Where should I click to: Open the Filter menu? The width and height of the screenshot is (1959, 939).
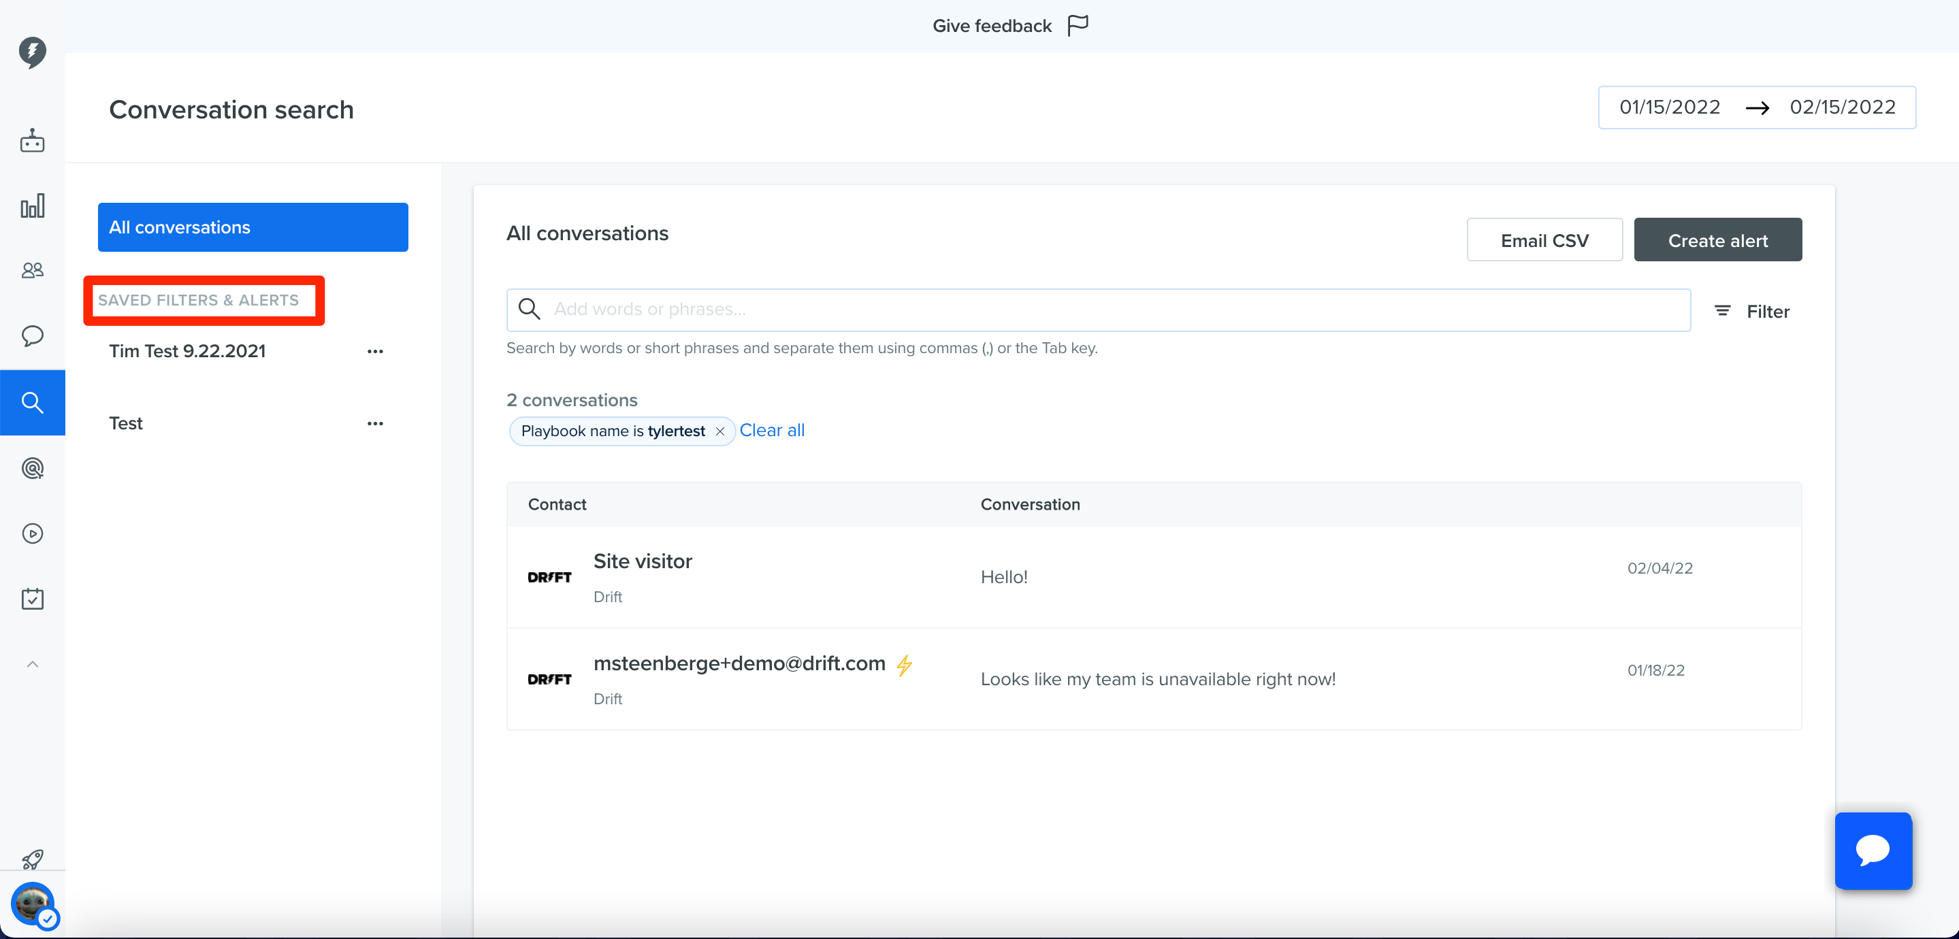(1751, 311)
